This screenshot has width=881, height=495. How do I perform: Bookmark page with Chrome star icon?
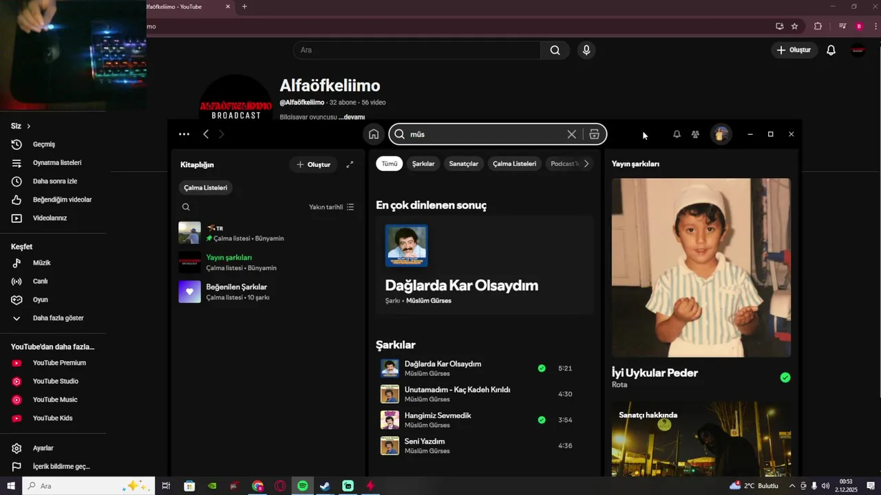coord(794,26)
